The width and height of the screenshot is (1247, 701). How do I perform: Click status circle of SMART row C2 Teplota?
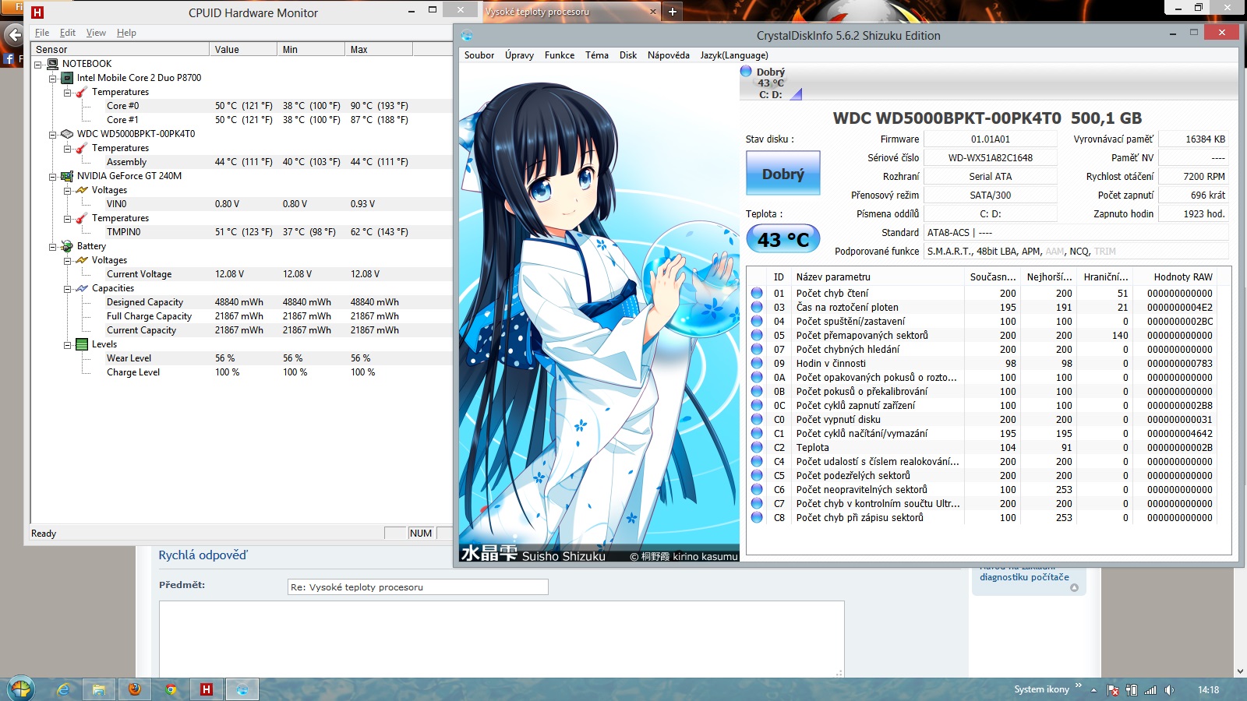[757, 447]
